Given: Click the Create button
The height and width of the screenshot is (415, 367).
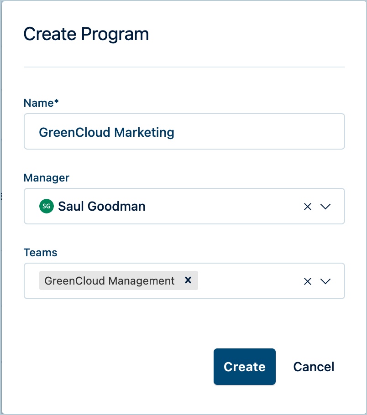Looking at the screenshot, I should point(244,367).
